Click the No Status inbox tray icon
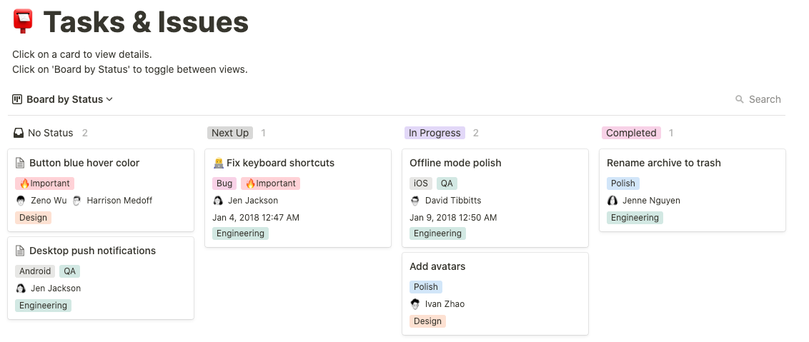Screen dimensions: 809x342 (19, 133)
